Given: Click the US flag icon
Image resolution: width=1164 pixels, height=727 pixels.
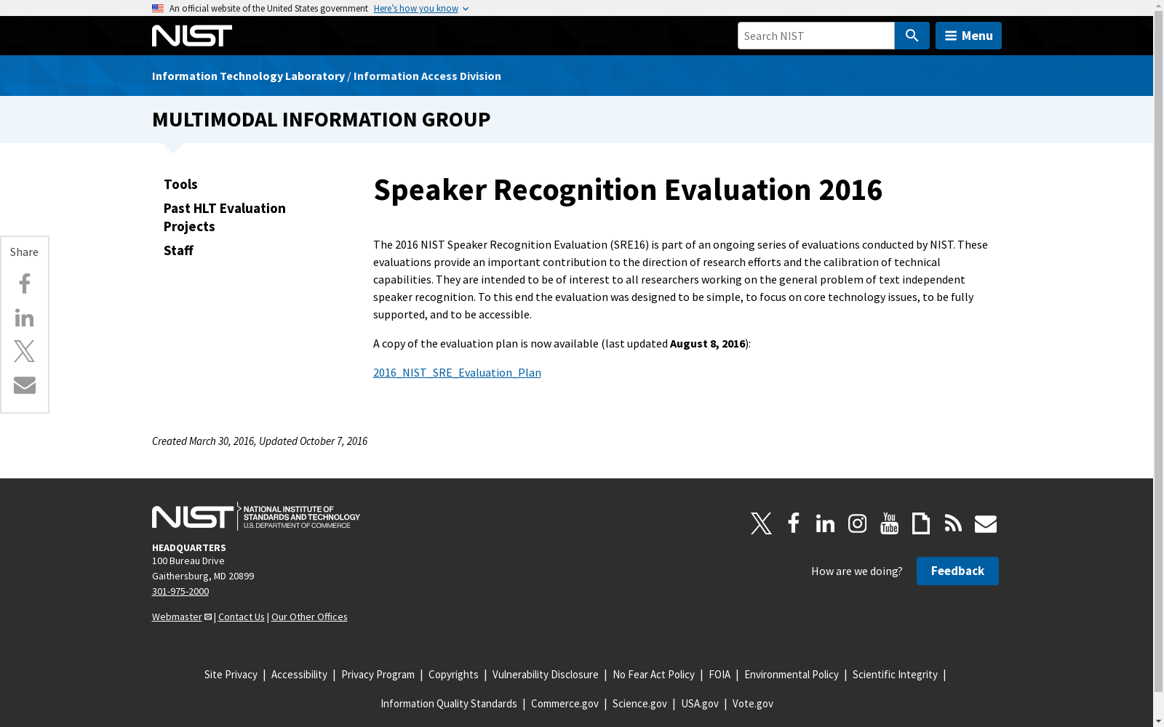Looking at the screenshot, I should point(158,8).
